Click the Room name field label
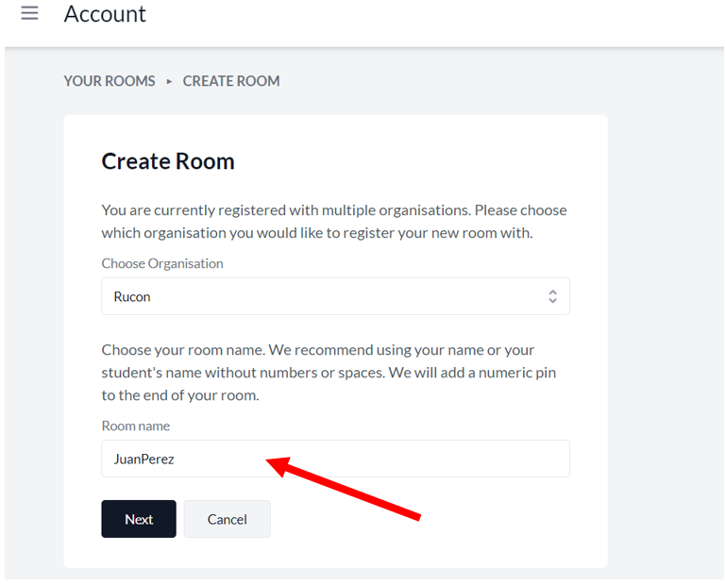725x585 pixels. pyautogui.click(x=136, y=426)
